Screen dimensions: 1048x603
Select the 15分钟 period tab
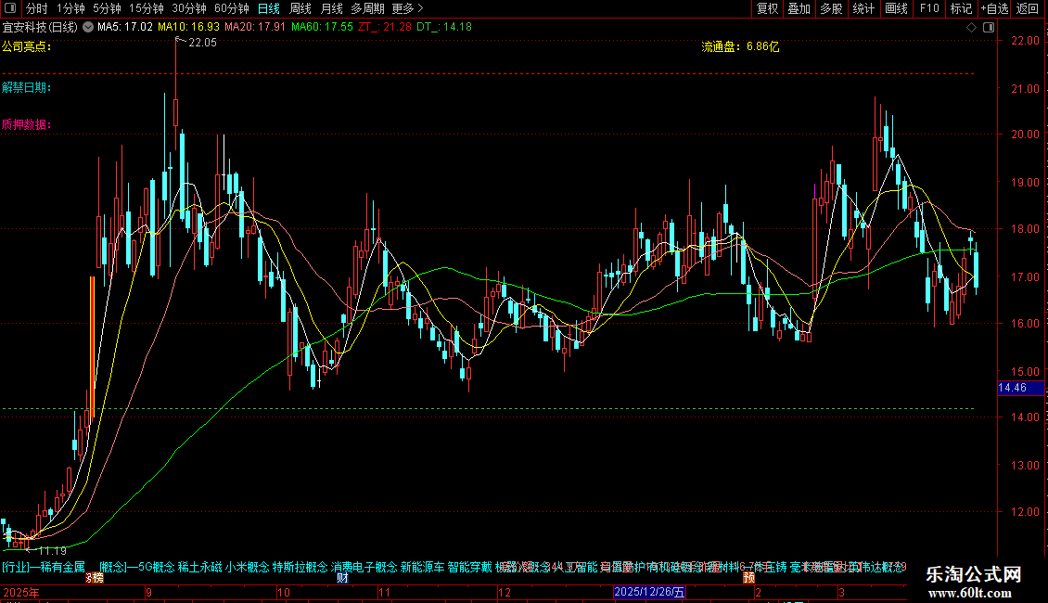pyautogui.click(x=146, y=8)
